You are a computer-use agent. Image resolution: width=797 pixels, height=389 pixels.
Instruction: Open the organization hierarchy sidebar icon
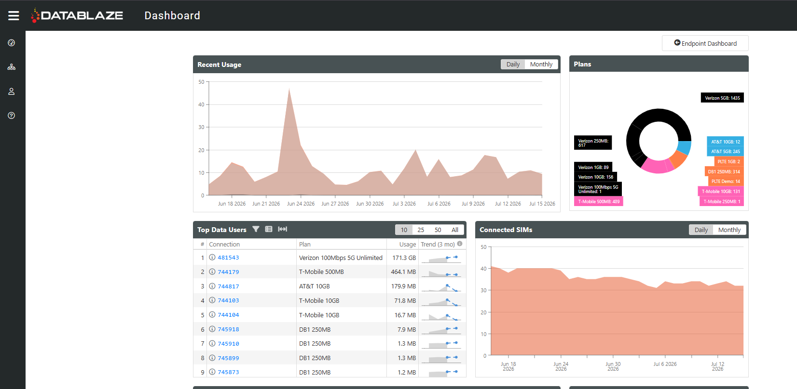[12, 67]
